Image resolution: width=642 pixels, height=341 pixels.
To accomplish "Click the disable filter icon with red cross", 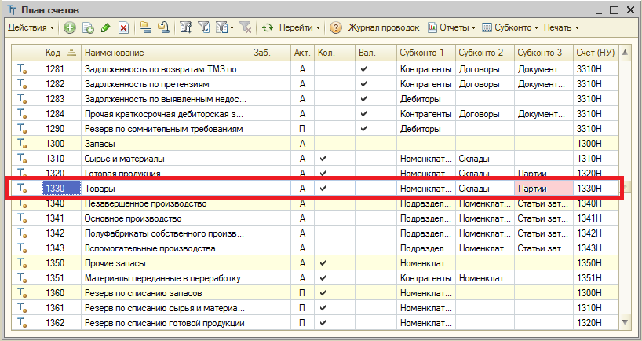I will point(246,27).
